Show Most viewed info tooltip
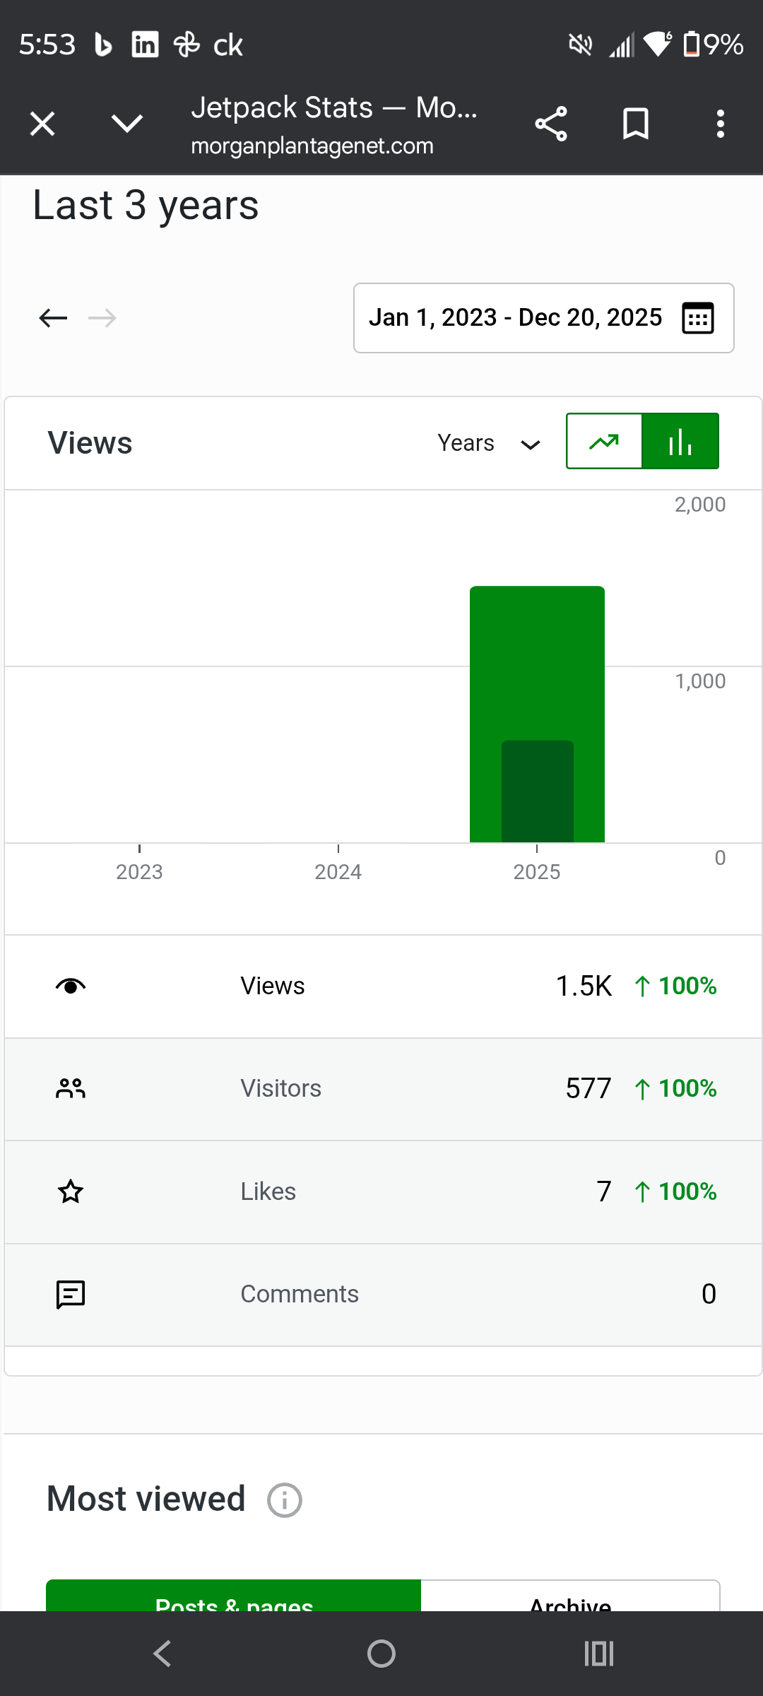This screenshot has height=1696, width=763. pyautogui.click(x=285, y=1500)
